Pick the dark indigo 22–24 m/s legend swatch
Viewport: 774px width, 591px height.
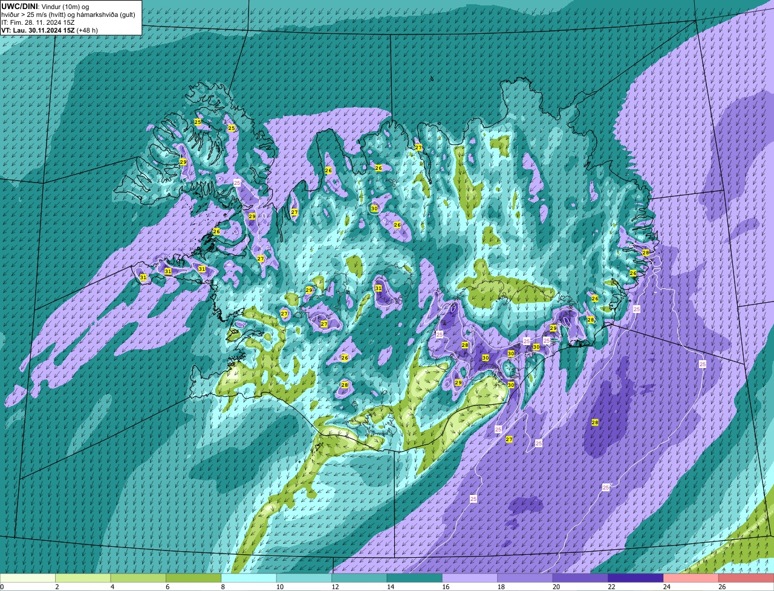(x=636, y=578)
